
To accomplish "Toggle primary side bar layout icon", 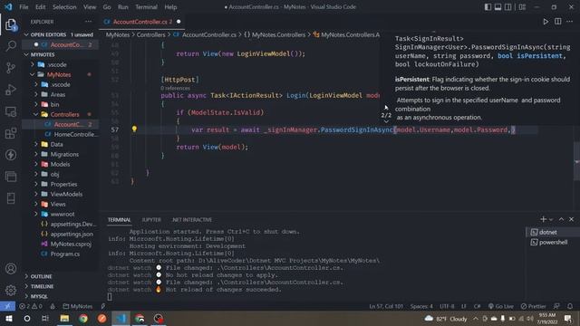I will 488,7.
